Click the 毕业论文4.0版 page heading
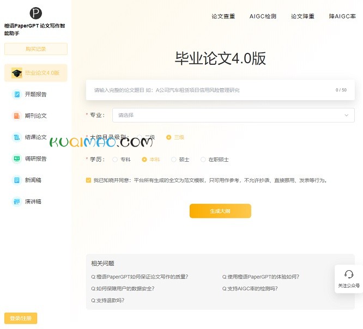 tap(220, 58)
